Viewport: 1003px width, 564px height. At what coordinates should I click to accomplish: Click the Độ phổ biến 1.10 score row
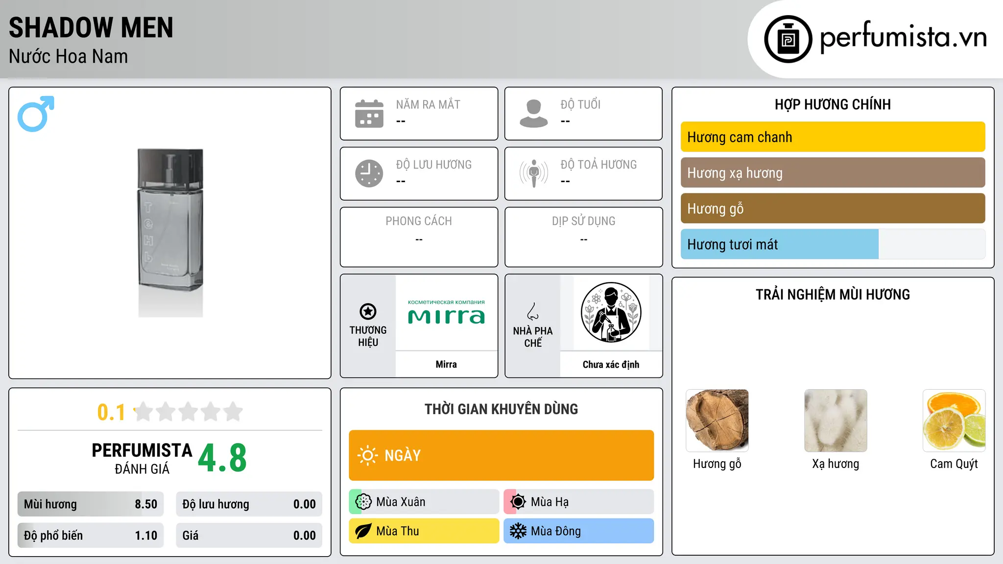[x=91, y=536]
